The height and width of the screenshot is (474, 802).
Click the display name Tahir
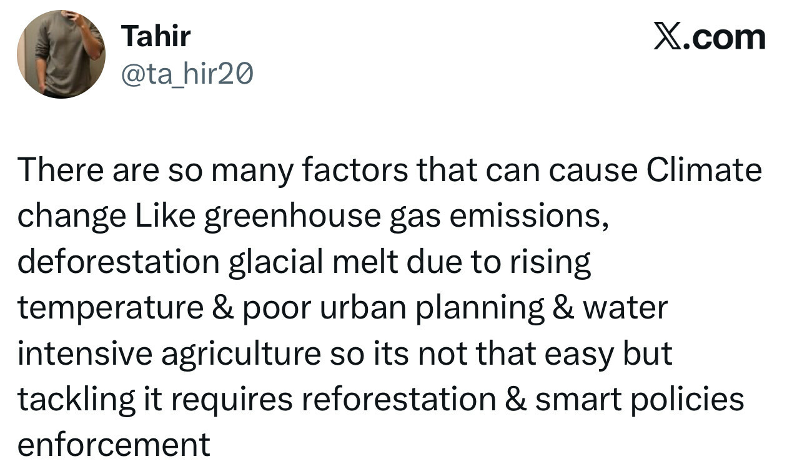coord(156,36)
